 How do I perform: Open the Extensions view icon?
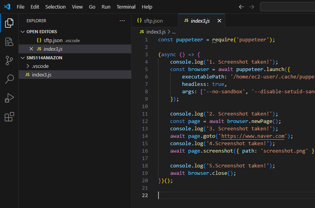click(x=9, y=117)
